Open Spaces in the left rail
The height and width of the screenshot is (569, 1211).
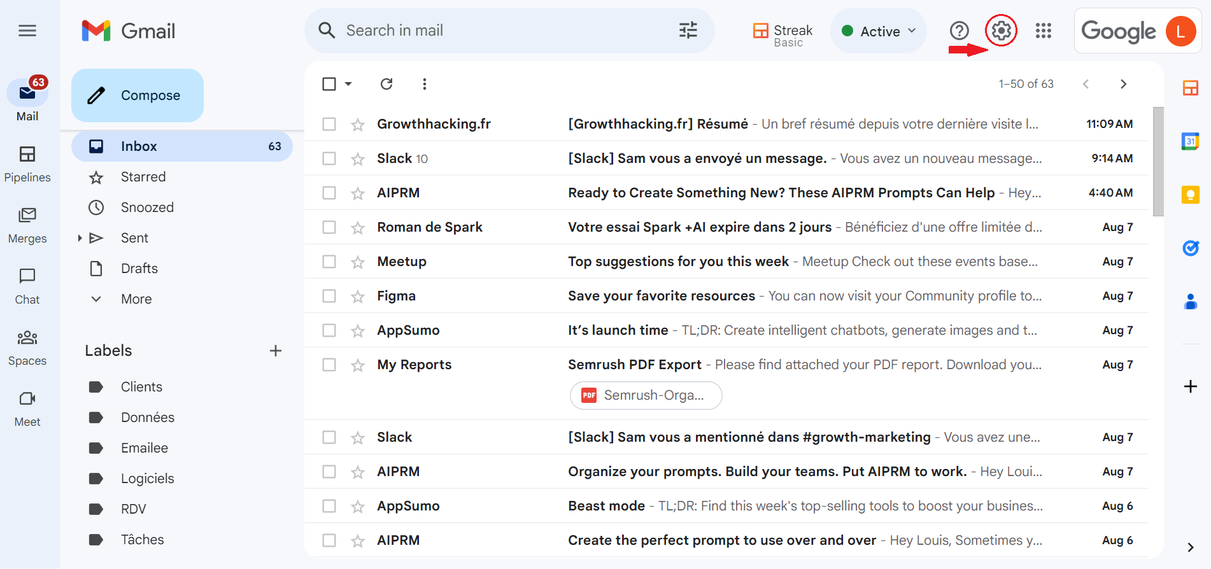27,348
